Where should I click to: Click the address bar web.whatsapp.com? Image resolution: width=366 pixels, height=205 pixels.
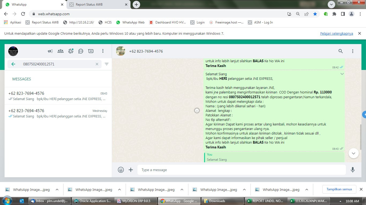(x=54, y=14)
